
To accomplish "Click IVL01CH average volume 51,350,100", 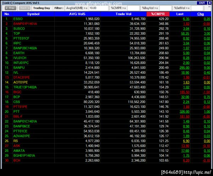I will (92, 58).
